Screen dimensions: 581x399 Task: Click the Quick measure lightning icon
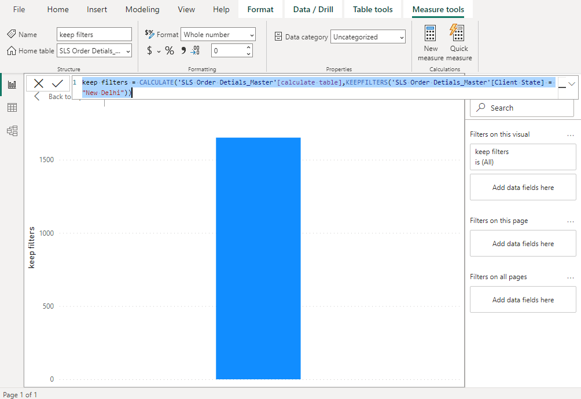click(x=457, y=33)
